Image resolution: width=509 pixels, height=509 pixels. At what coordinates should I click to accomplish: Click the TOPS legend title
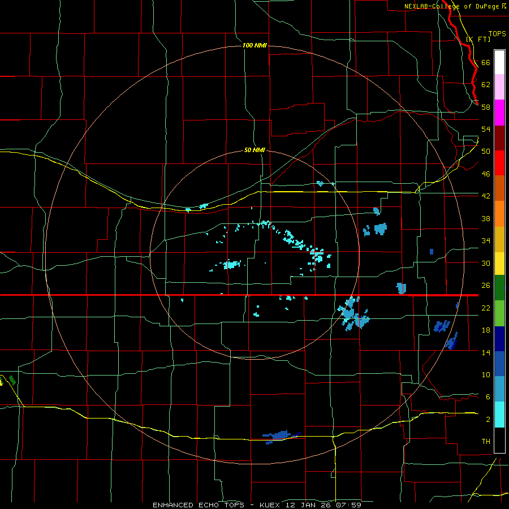pos(497,33)
